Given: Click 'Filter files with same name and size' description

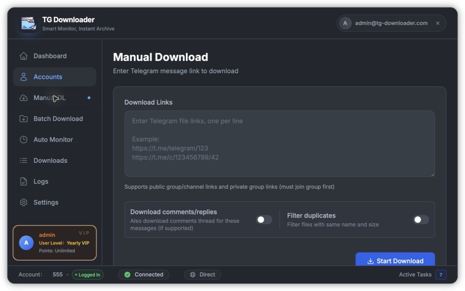Looking at the screenshot, I should click(333, 225).
